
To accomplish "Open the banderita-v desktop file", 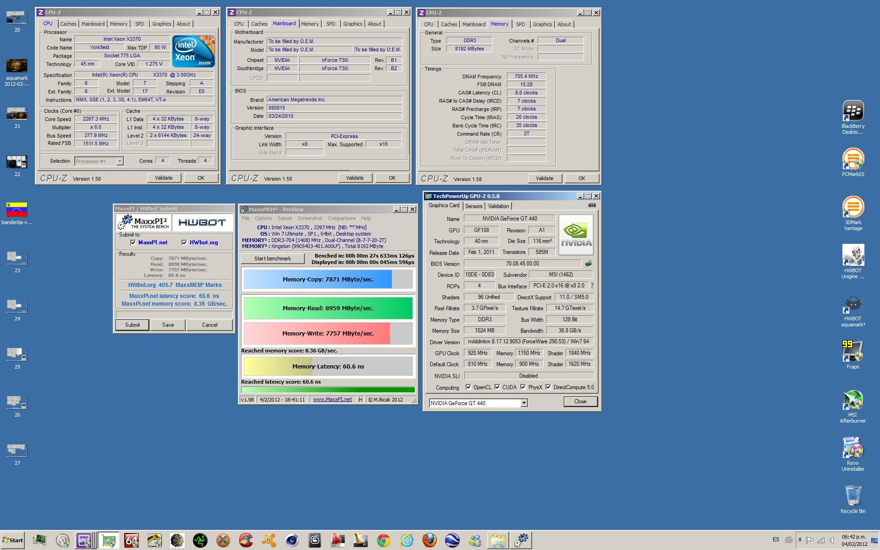I will pyautogui.click(x=17, y=213).
